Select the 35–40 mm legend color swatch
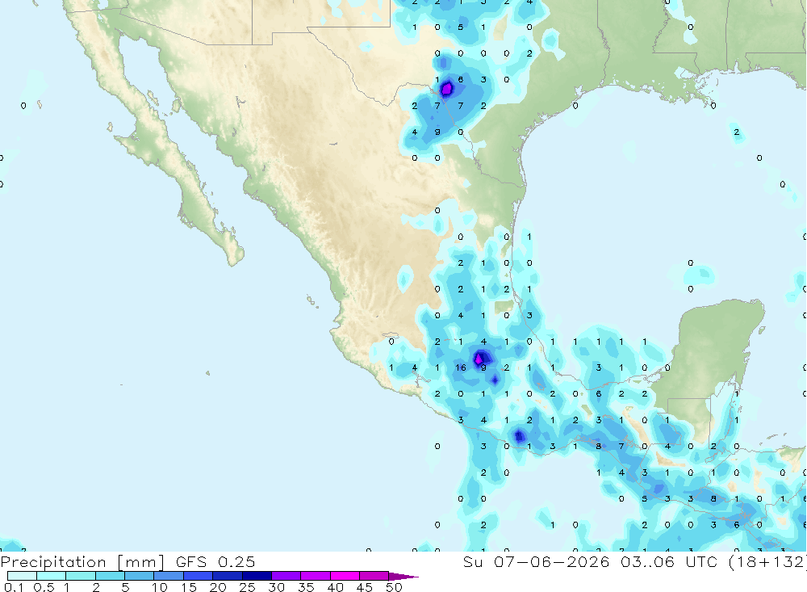Viewport: 807px width, 592px height. point(316,576)
